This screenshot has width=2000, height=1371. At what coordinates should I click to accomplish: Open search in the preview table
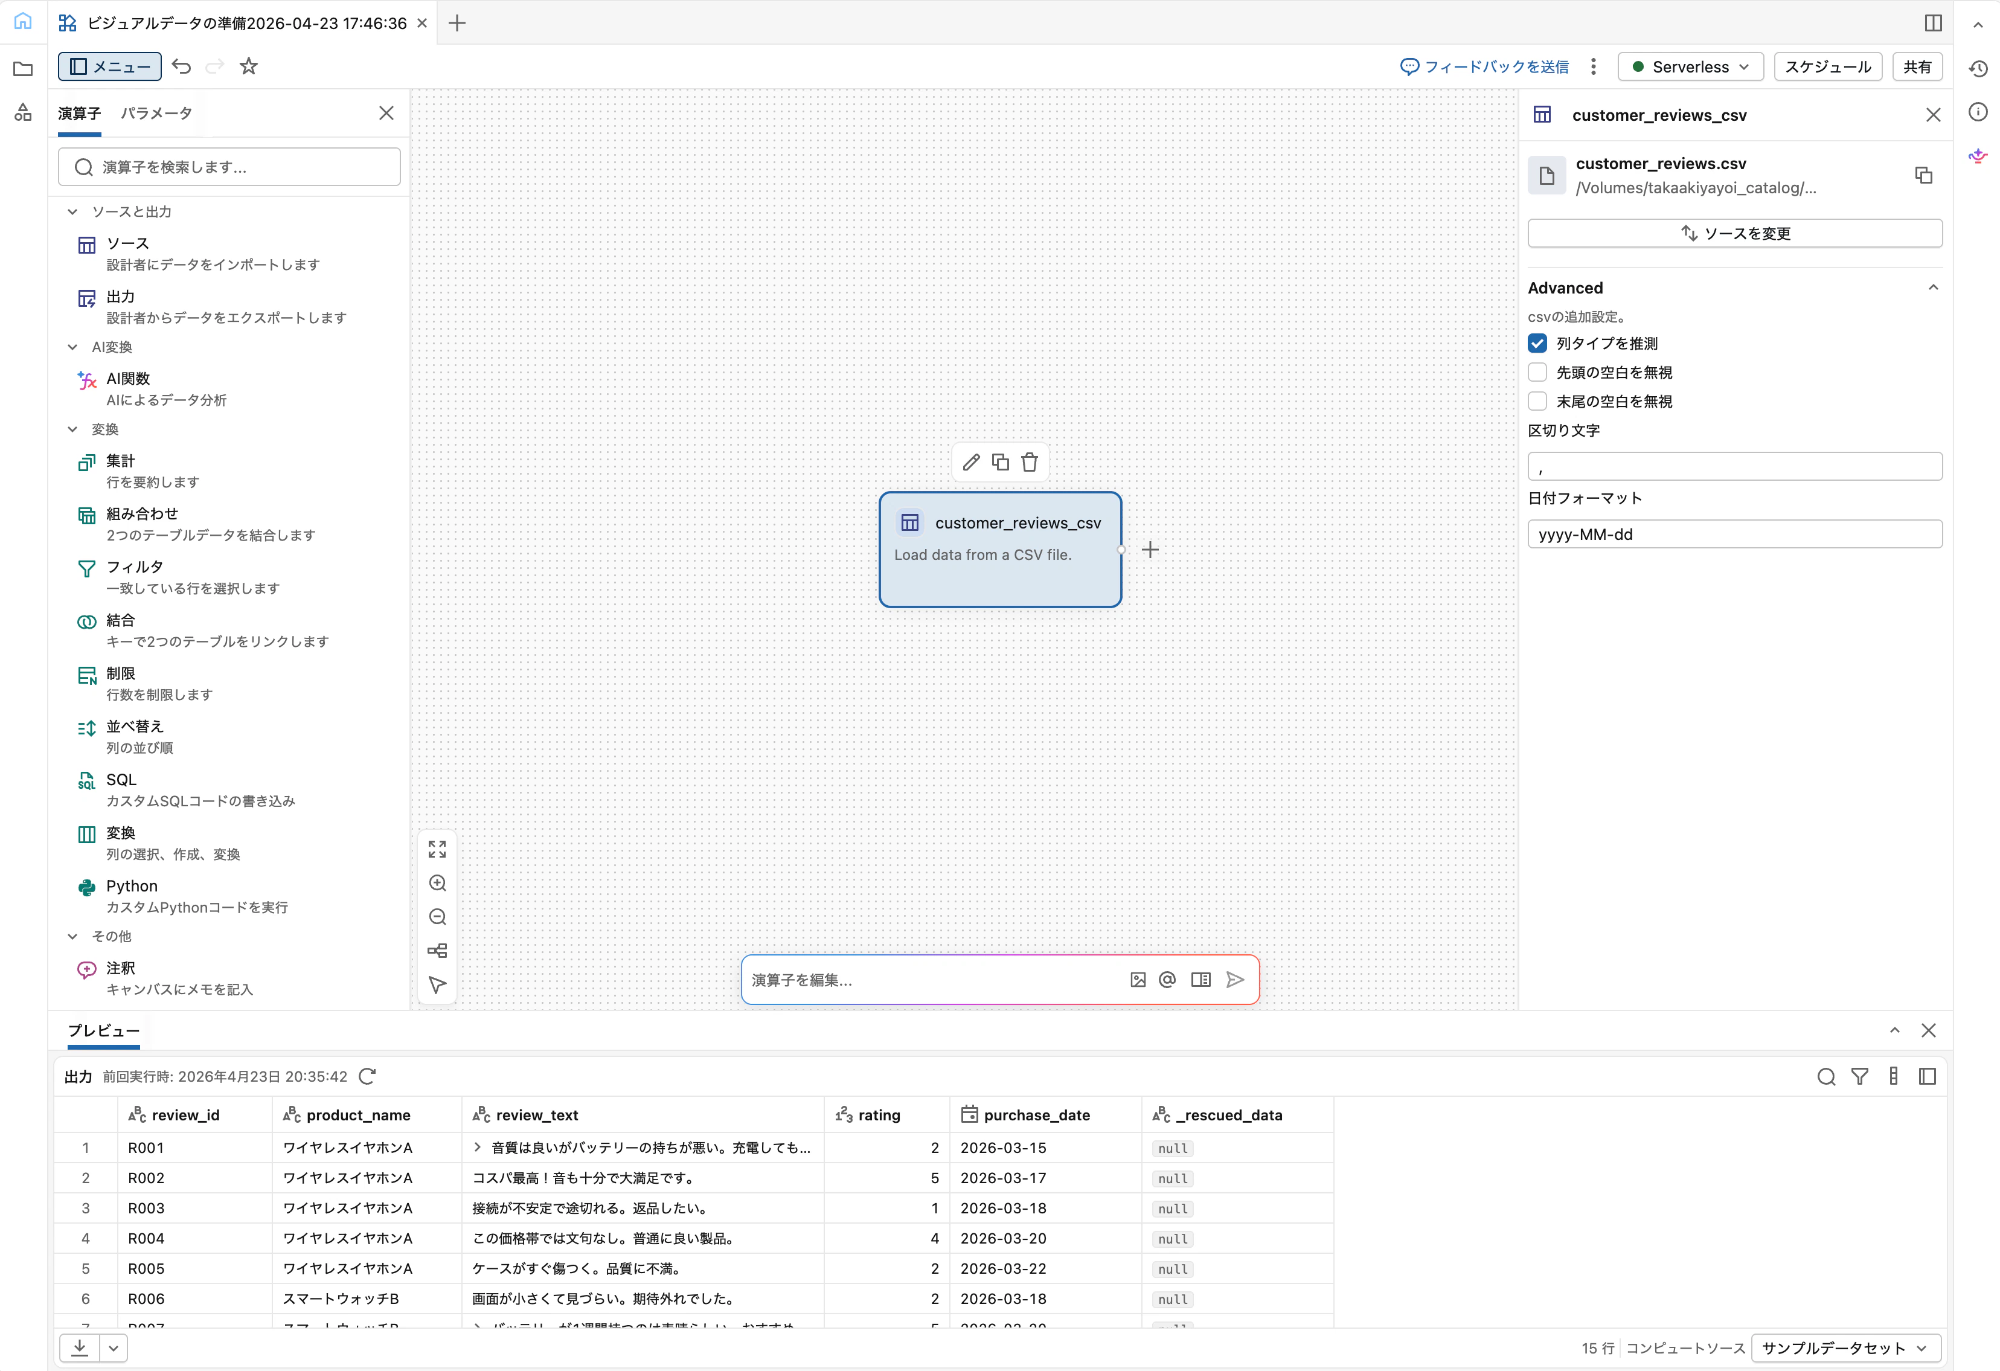click(x=1826, y=1076)
